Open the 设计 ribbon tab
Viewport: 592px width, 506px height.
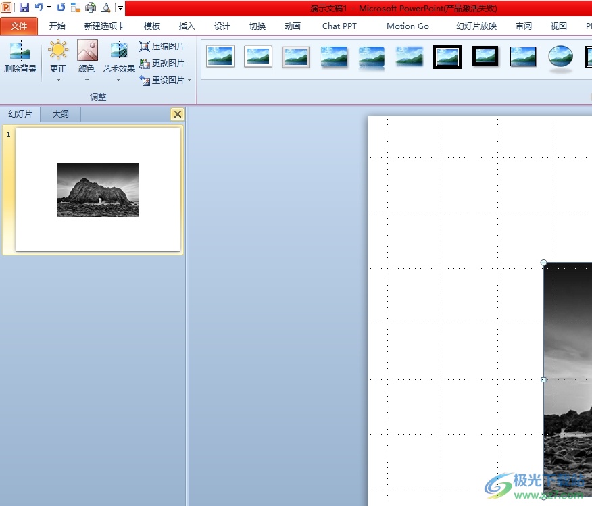[x=222, y=26]
